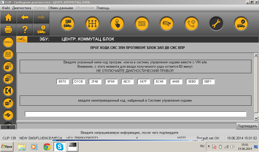Navigate forward with the right arrow

(x=41, y=17)
